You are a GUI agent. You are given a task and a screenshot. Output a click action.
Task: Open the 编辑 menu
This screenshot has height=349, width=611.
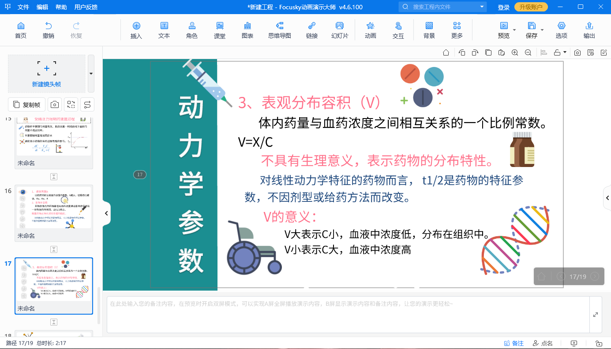[x=42, y=7]
